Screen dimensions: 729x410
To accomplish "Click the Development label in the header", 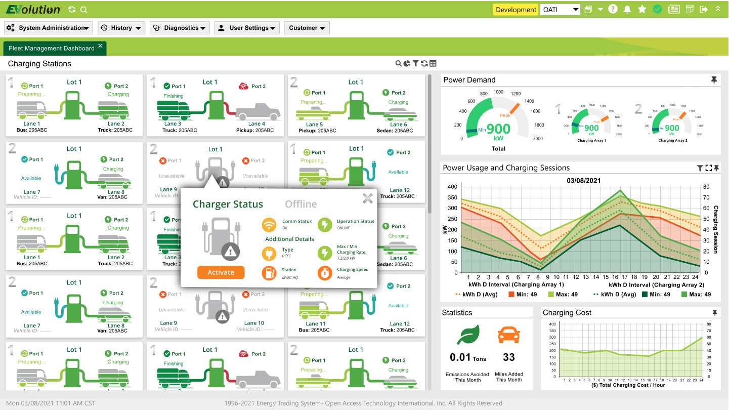I will tap(516, 9).
